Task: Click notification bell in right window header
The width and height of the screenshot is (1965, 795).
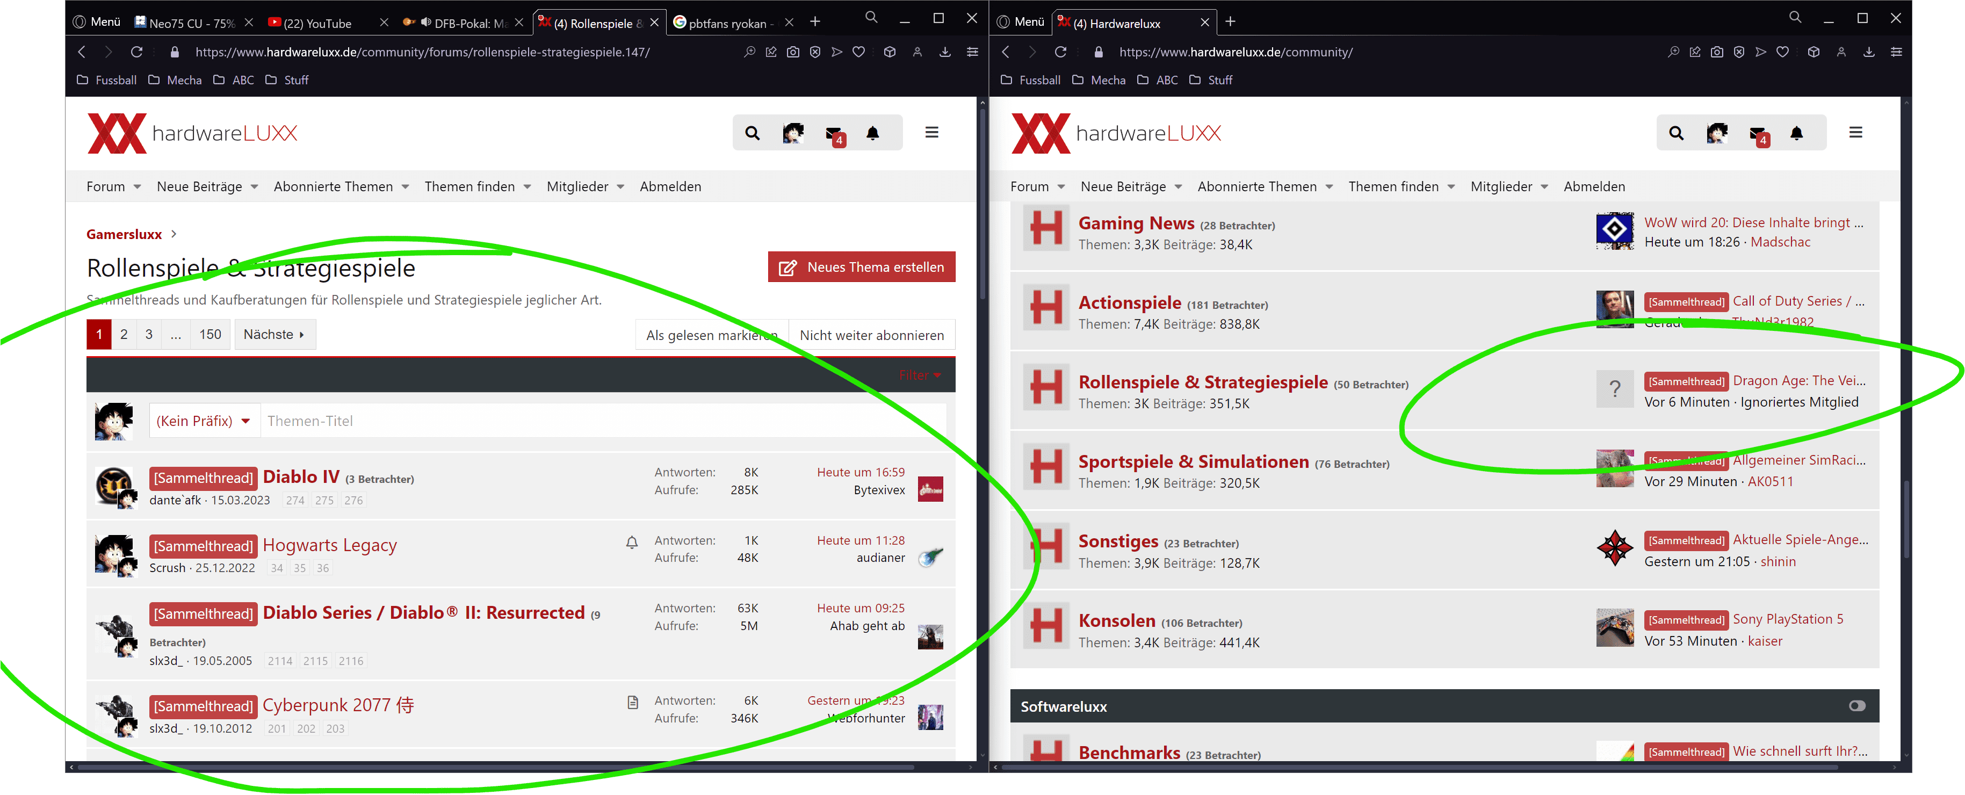Action: pyautogui.click(x=1796, y=133)
